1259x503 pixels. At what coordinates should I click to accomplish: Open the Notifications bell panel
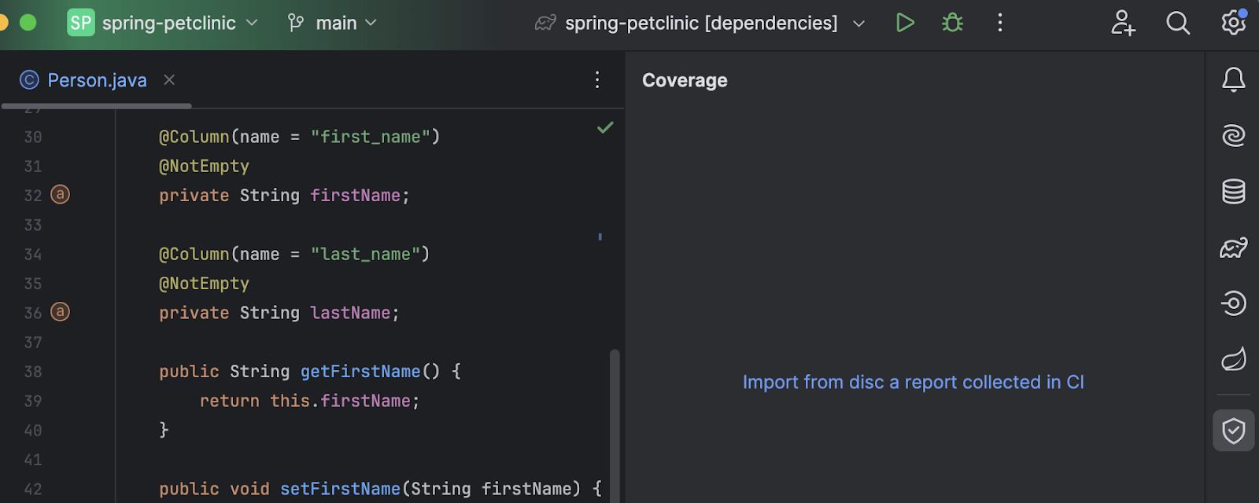(1233, 79)
